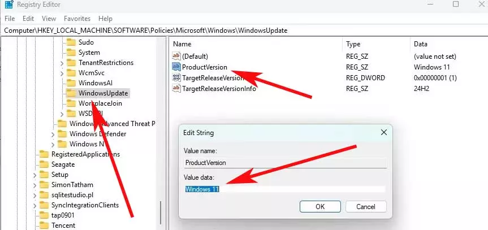Image resolution: width=488 pixels, height=230 pixels.
Task: Expand the Windows Defender key
Action: (53, 134)
